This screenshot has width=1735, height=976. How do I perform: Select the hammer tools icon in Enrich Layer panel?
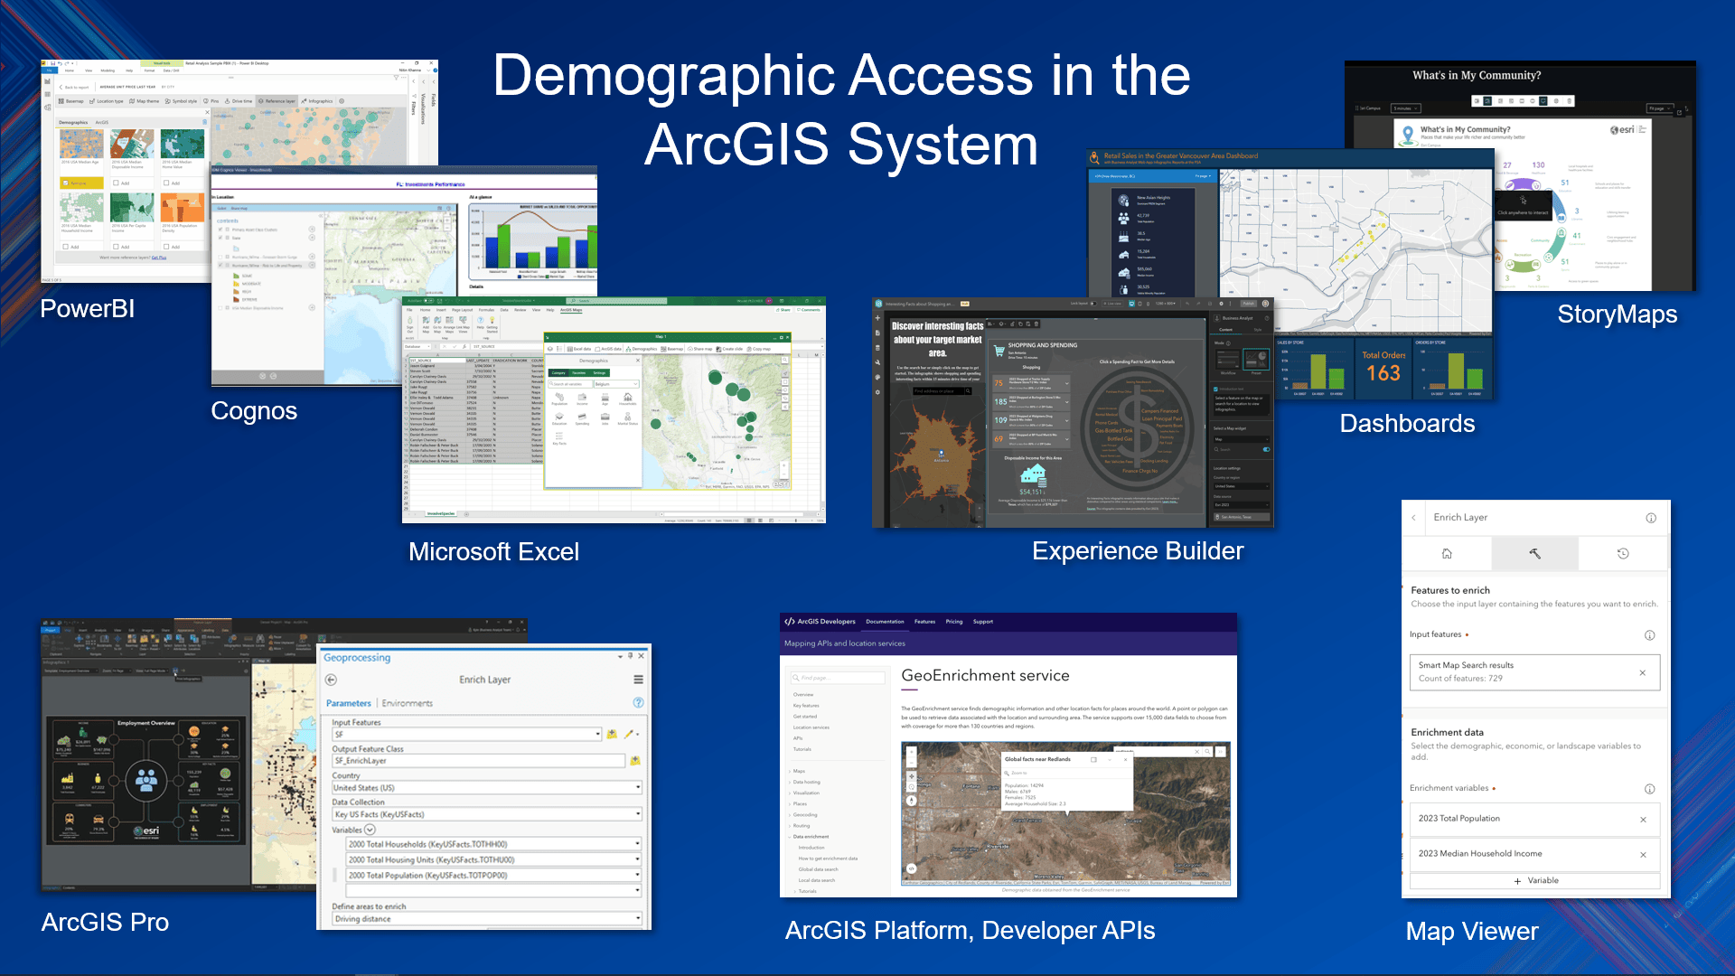(1535, 554)
